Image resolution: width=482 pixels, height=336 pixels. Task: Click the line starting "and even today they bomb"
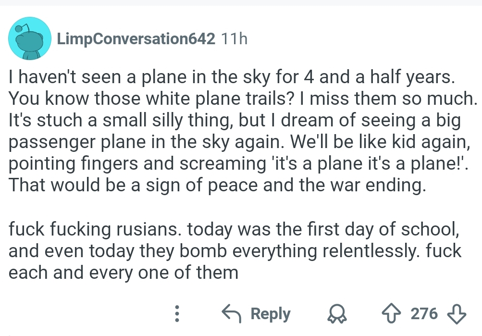tap(235, 251)
